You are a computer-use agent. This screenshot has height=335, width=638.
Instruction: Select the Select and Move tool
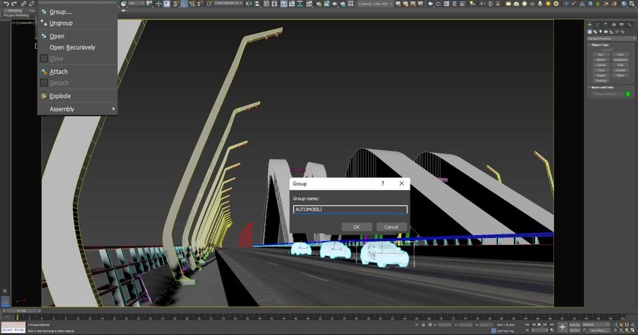point(158,4)
